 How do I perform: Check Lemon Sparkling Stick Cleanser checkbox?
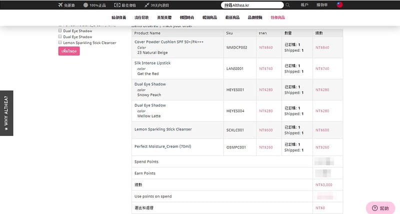[60, 42]
